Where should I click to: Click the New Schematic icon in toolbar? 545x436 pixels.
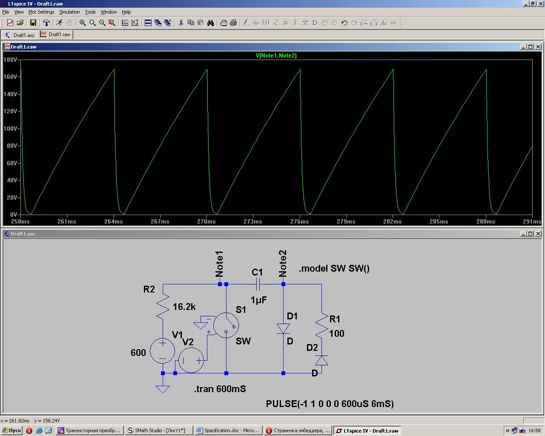click(10, 23)
